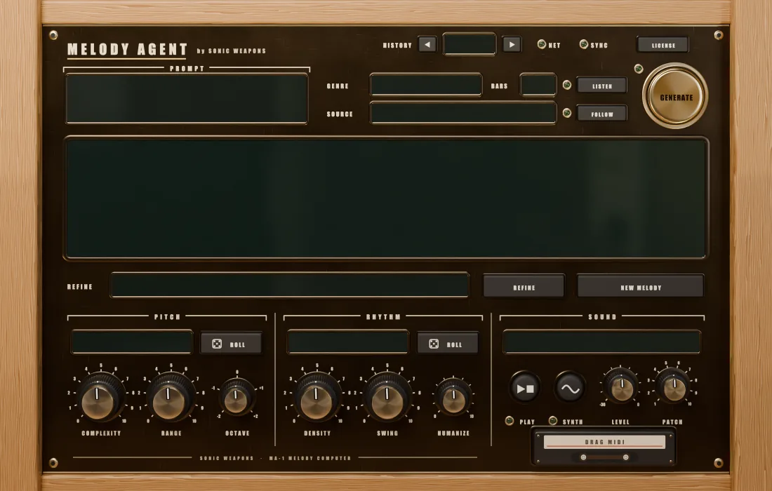The image size is (772, 491).
Task: Click the Roll button in Pitch section
Action: click(x=232, y=344)
